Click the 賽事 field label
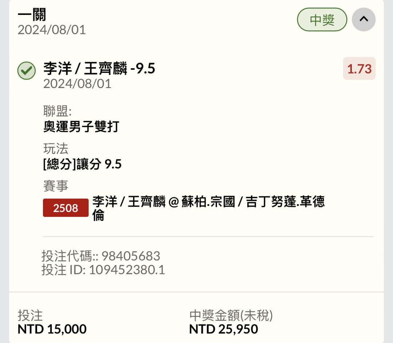Viewport: 393px width, 343px height. (x=56, y=186)
